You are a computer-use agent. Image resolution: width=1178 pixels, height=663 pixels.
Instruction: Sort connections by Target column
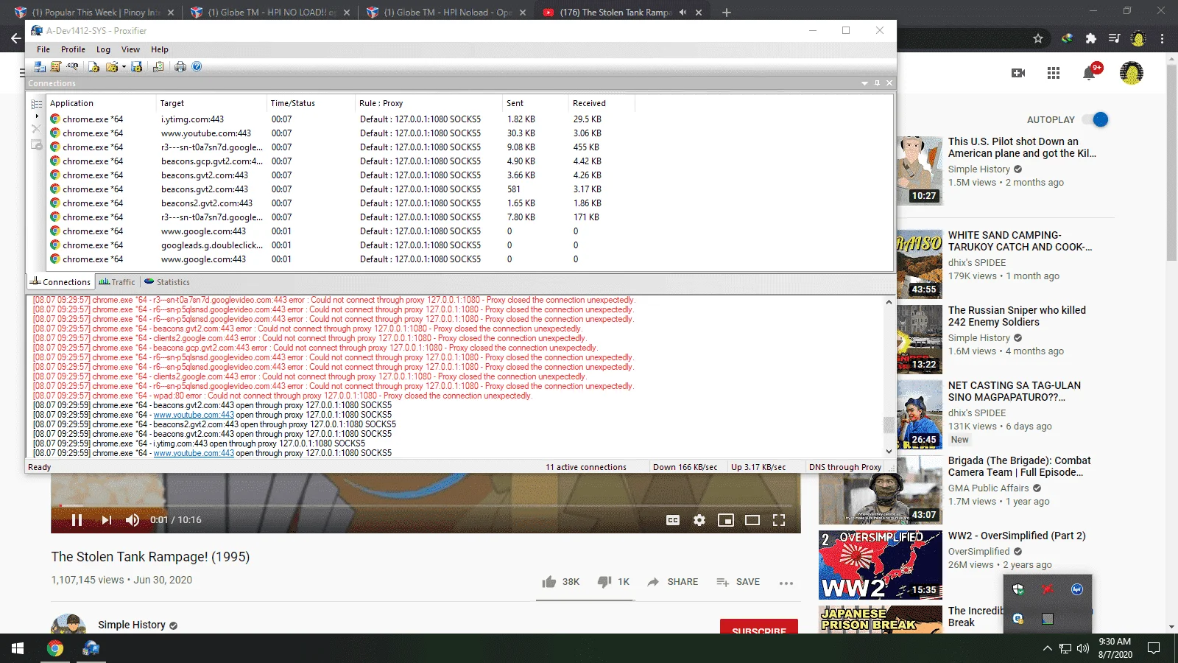click(x=212, y=103)
